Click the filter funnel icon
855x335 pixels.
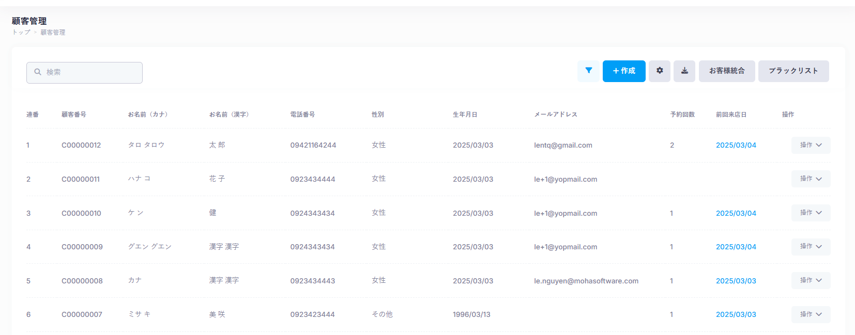588,71
